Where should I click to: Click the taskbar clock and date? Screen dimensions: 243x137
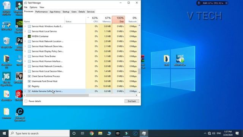(x=227, y=133)
